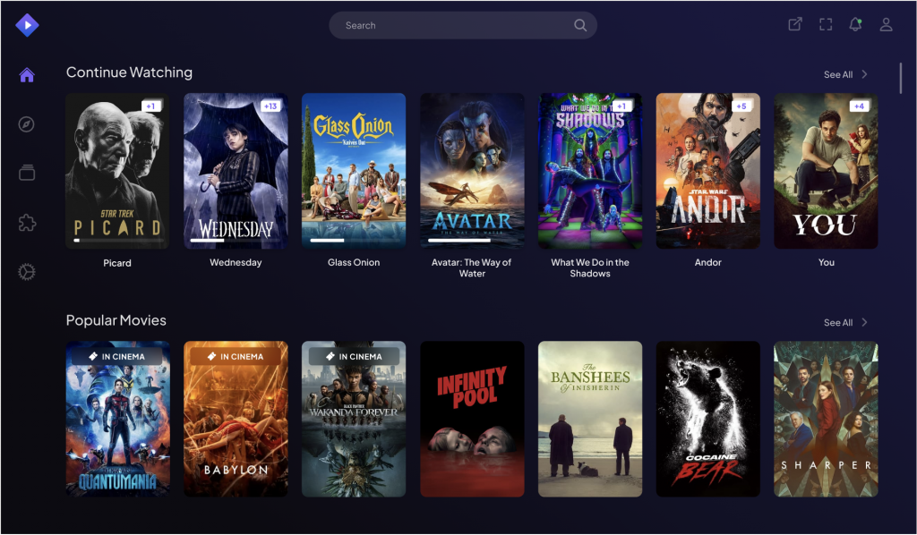This screenshot has height=535, width=917.
Task: Open the Settings gear icon in sidebar
Action: tap(26, 272)
